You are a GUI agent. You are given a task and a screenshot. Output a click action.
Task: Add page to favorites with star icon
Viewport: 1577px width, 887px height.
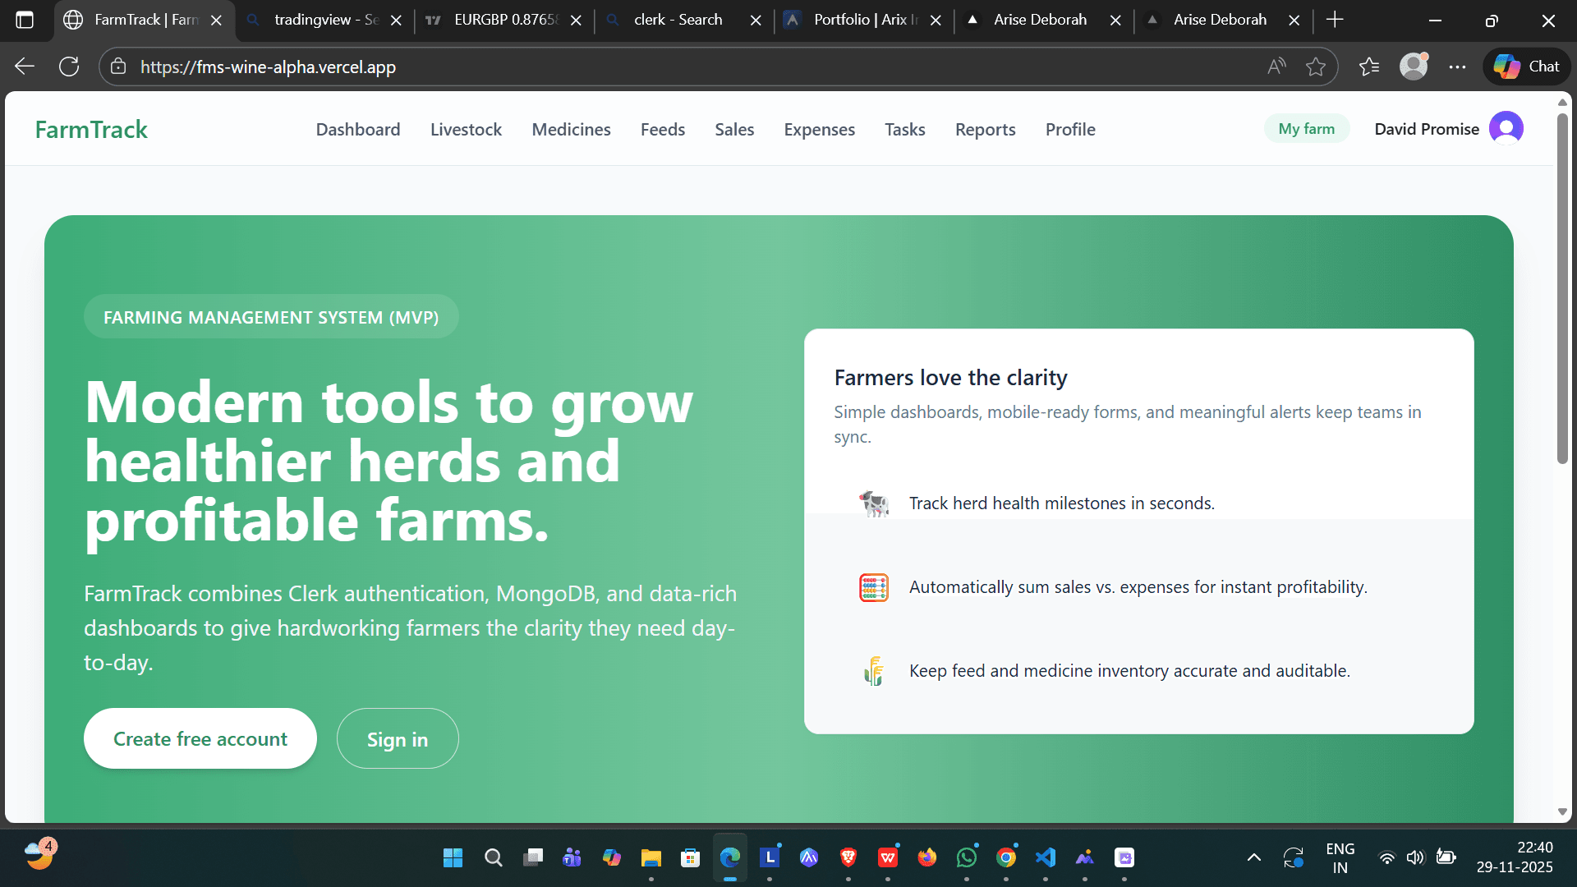(x=1315, y=67)
